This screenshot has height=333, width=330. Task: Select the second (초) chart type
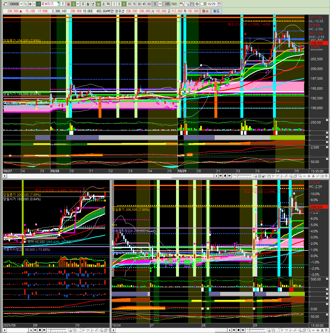103,4
